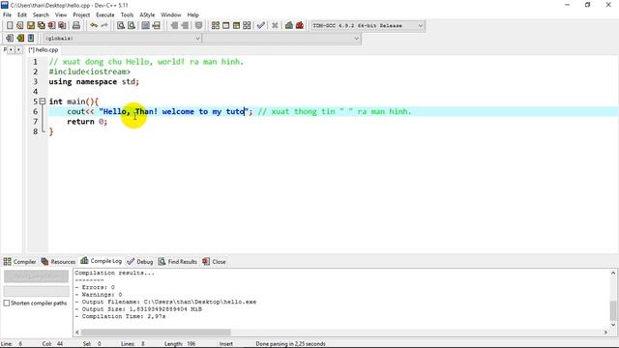Switch to the Compiler bottom tab
Viewport: 619px width, 348px height.
click(x=19, y=262)
